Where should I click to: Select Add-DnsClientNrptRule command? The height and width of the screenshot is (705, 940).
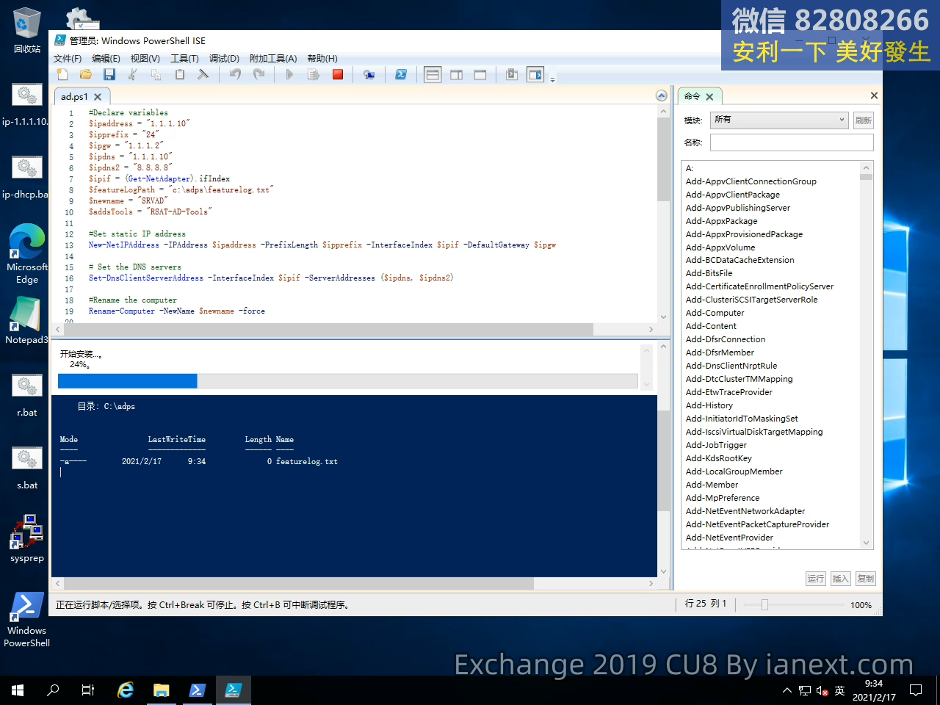point(731,366)
